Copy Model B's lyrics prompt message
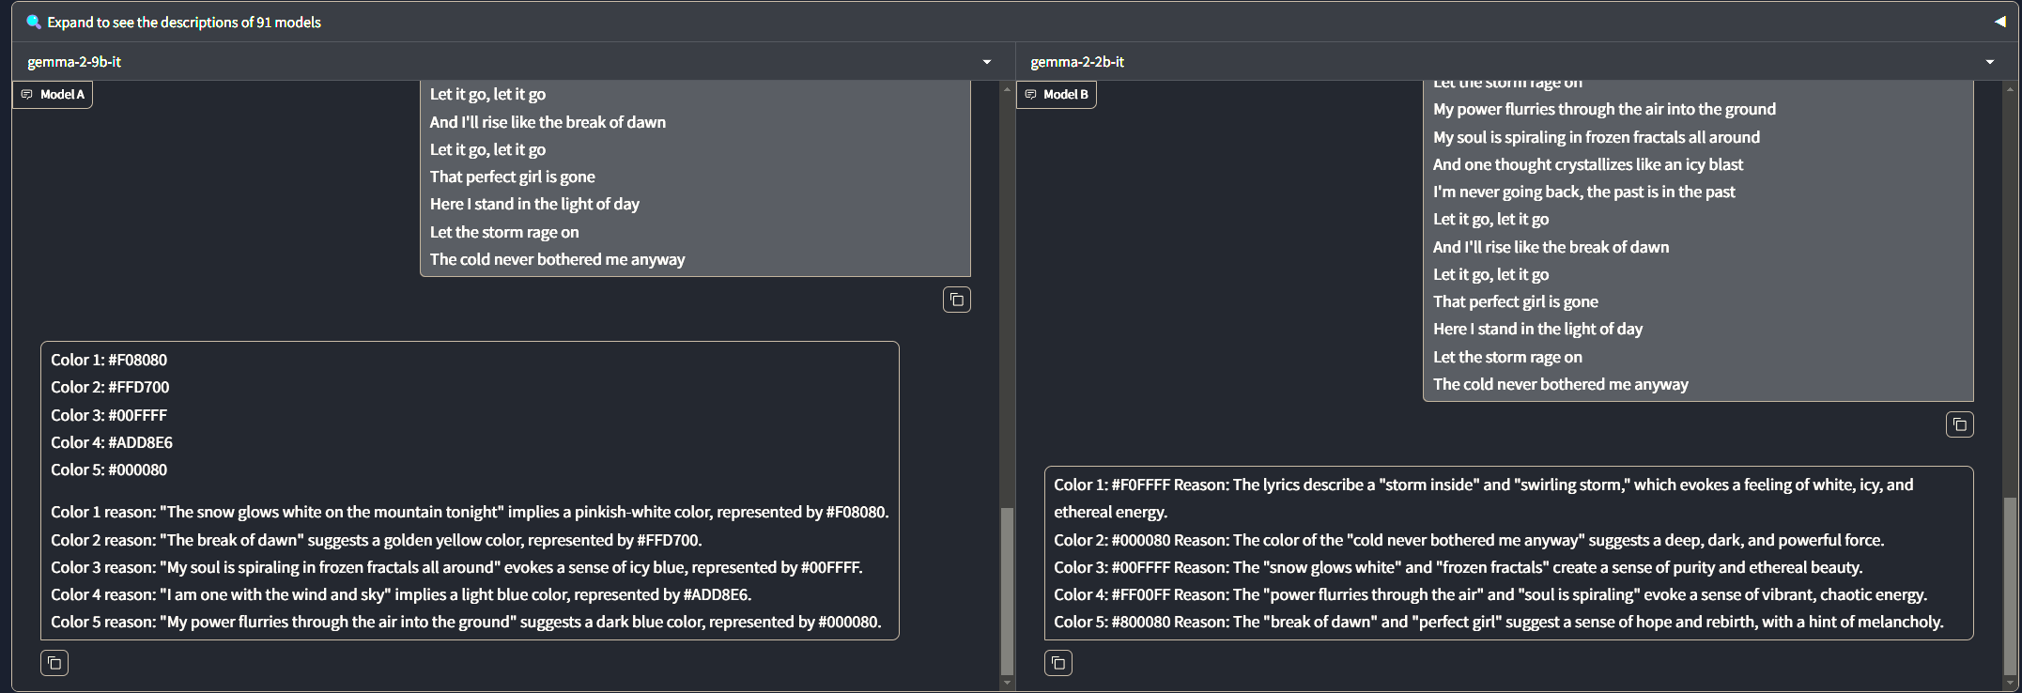Image resolution: width=2022 pixels, height=693 pixels. point(1959,424)
